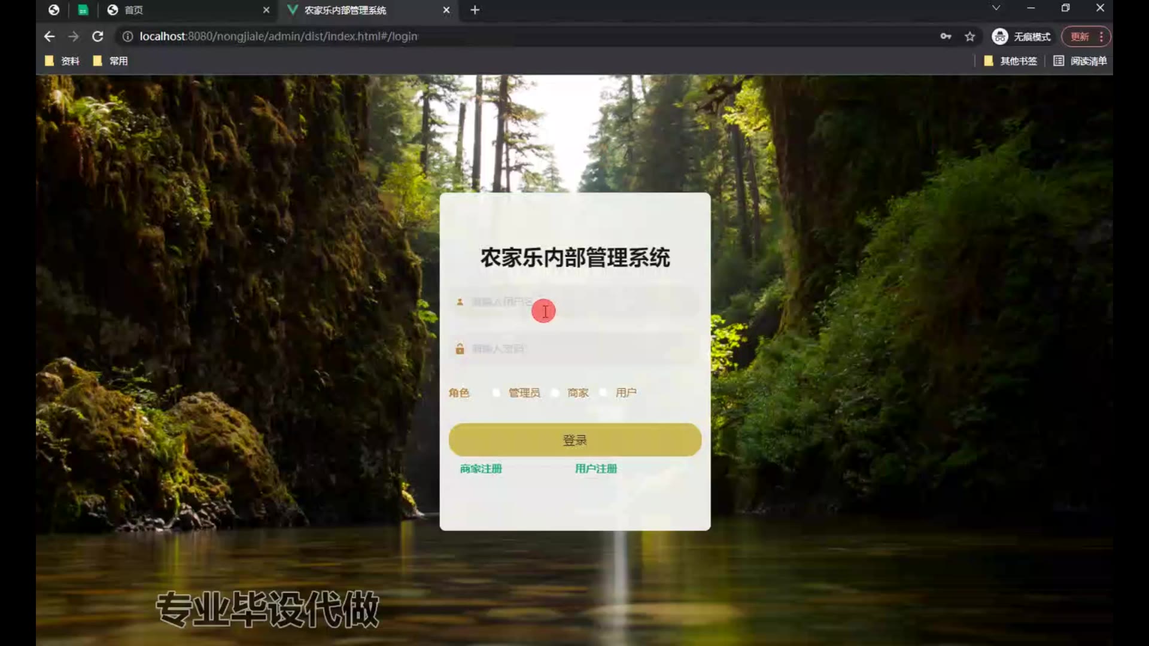Click the browser forward arrow
Image resolution: width=1149 pixels, height=646 pixels.
[x=74, y=36]
